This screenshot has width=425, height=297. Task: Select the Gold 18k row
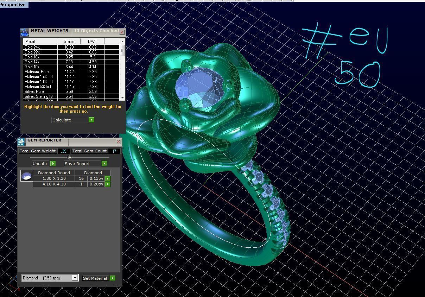[x=71, y=57]
